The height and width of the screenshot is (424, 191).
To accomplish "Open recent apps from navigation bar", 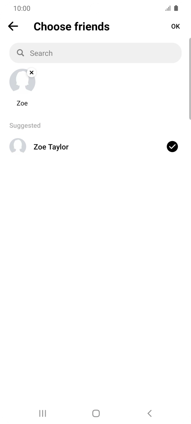I will click(43, 413).
